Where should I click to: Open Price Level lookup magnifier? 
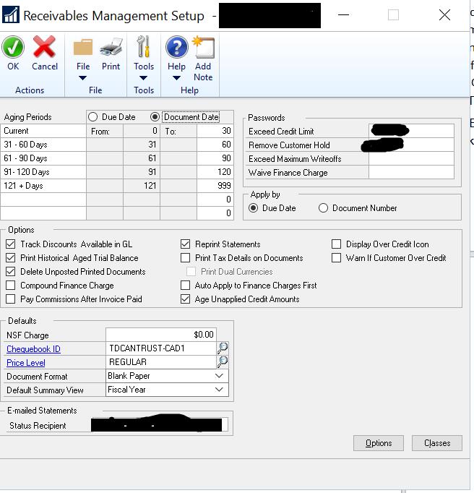223,362
